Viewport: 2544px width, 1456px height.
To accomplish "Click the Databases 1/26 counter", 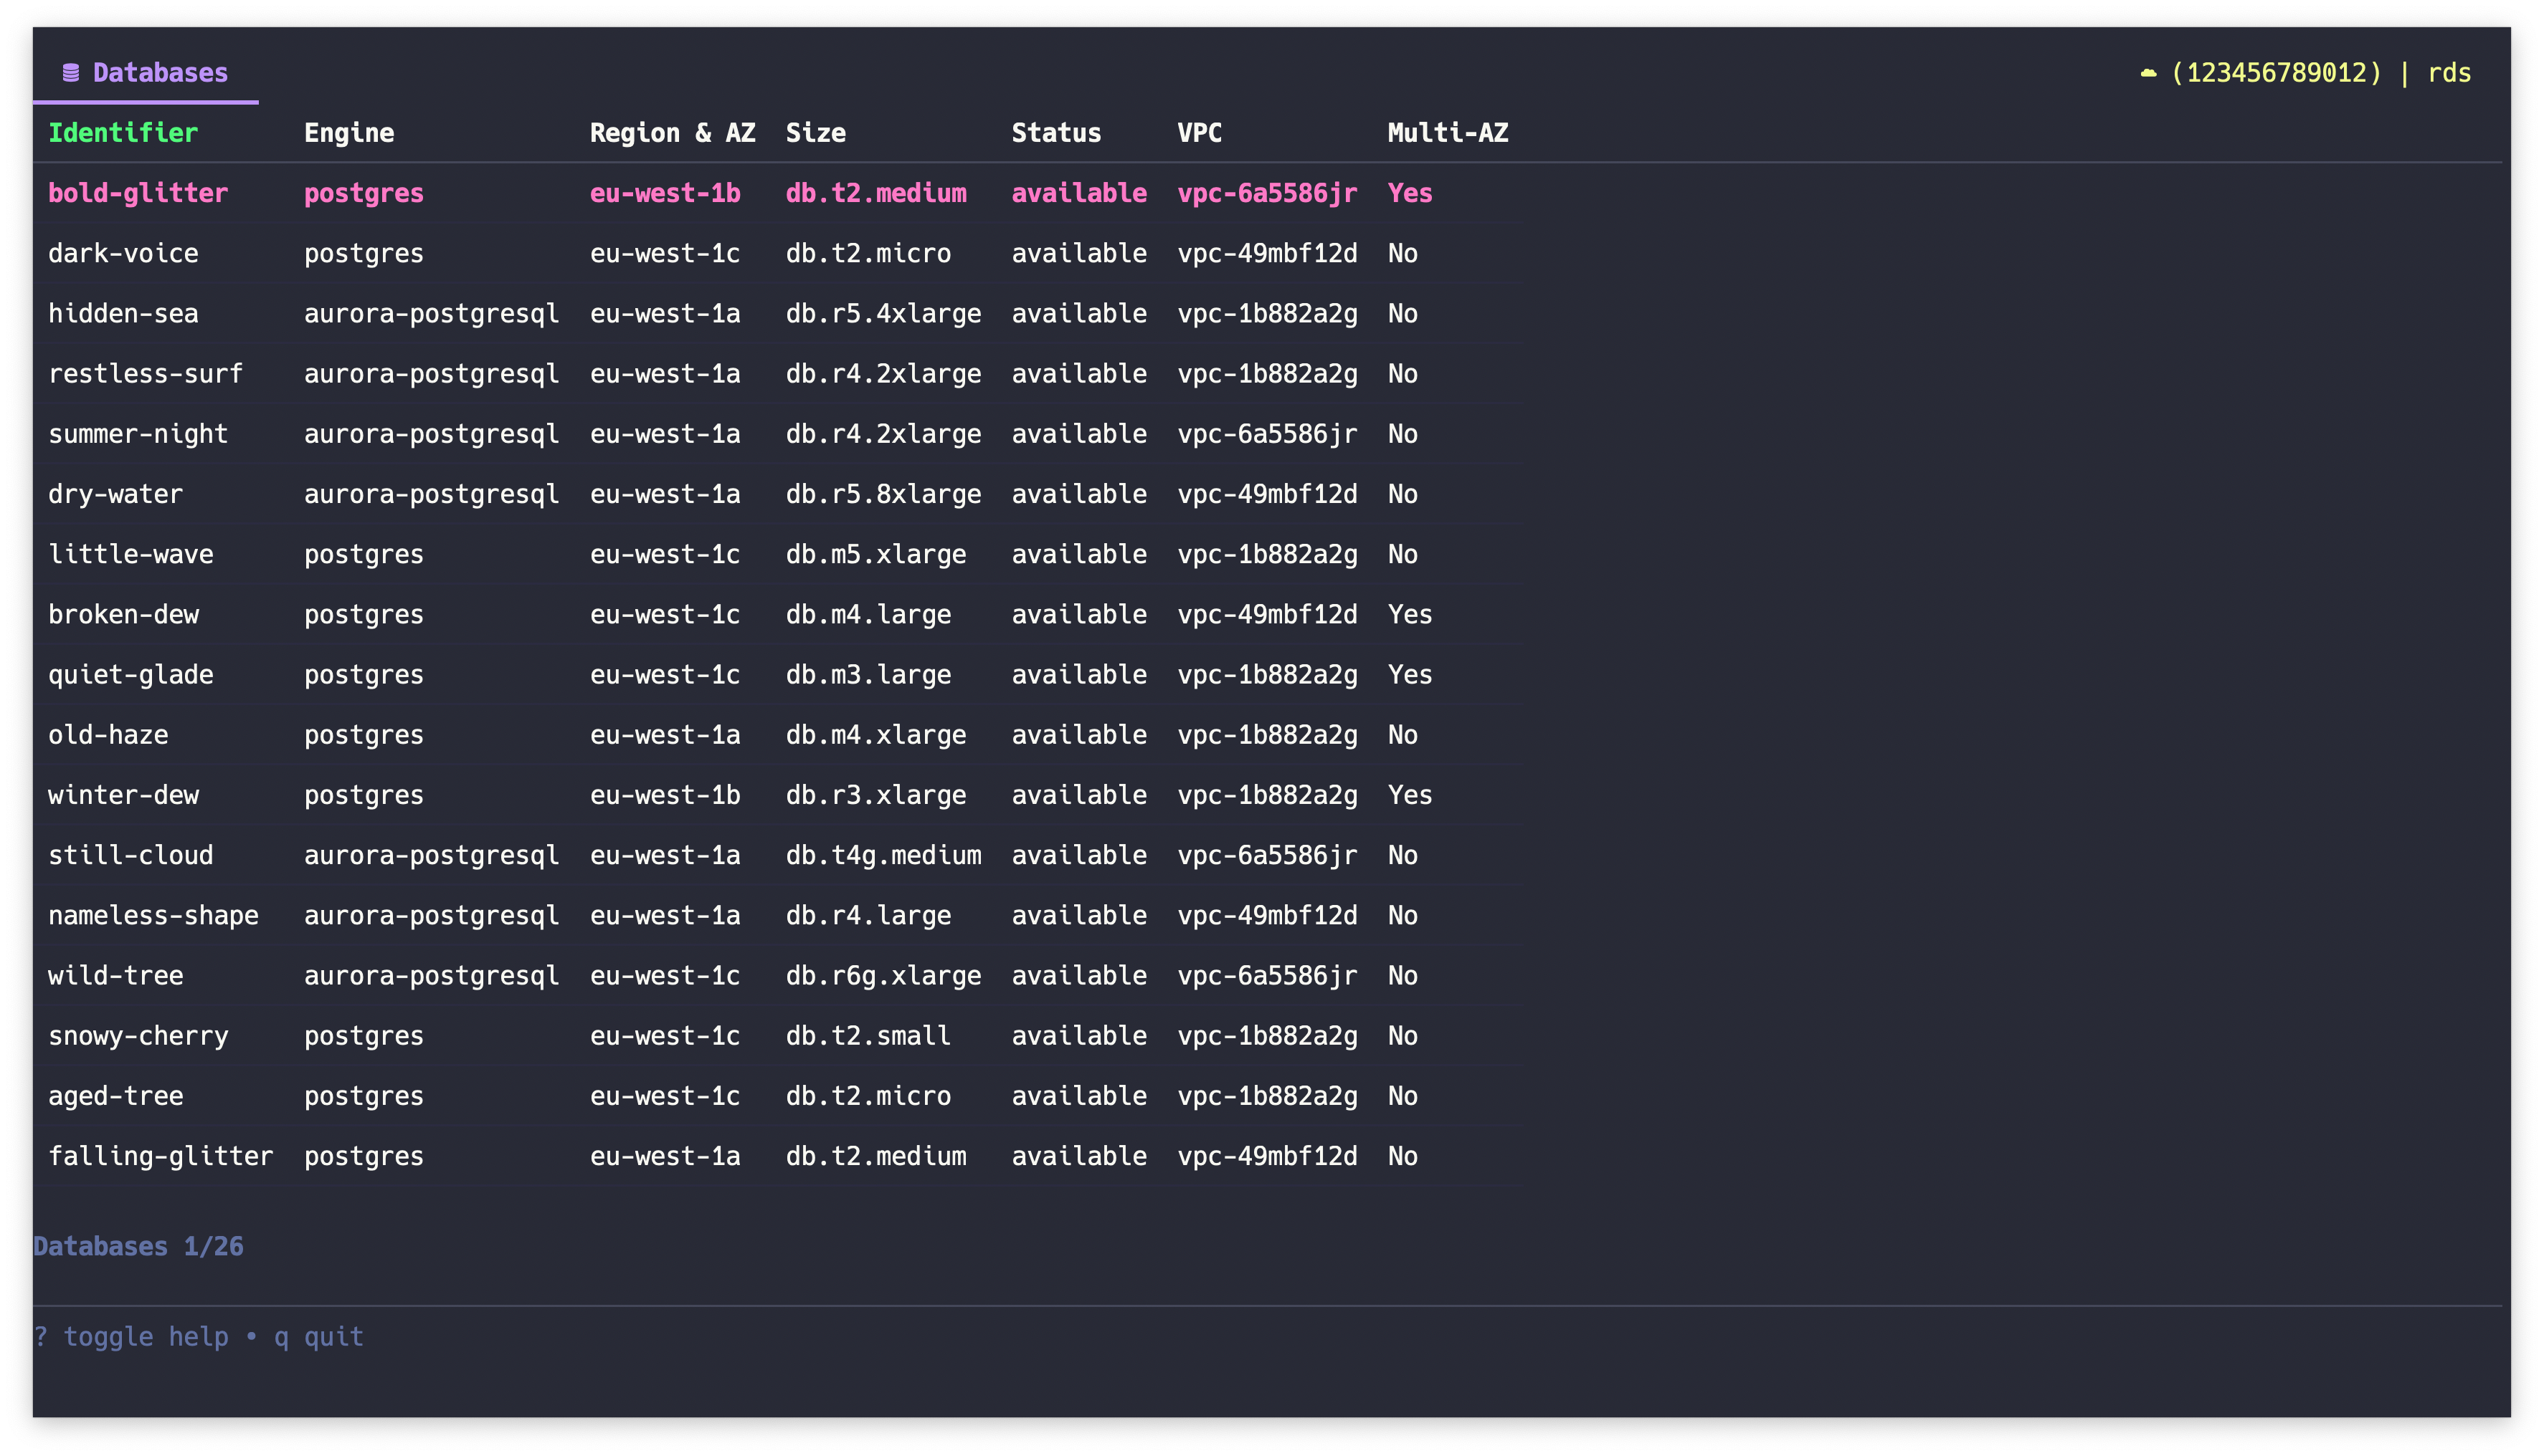I will coord(139,1246).
